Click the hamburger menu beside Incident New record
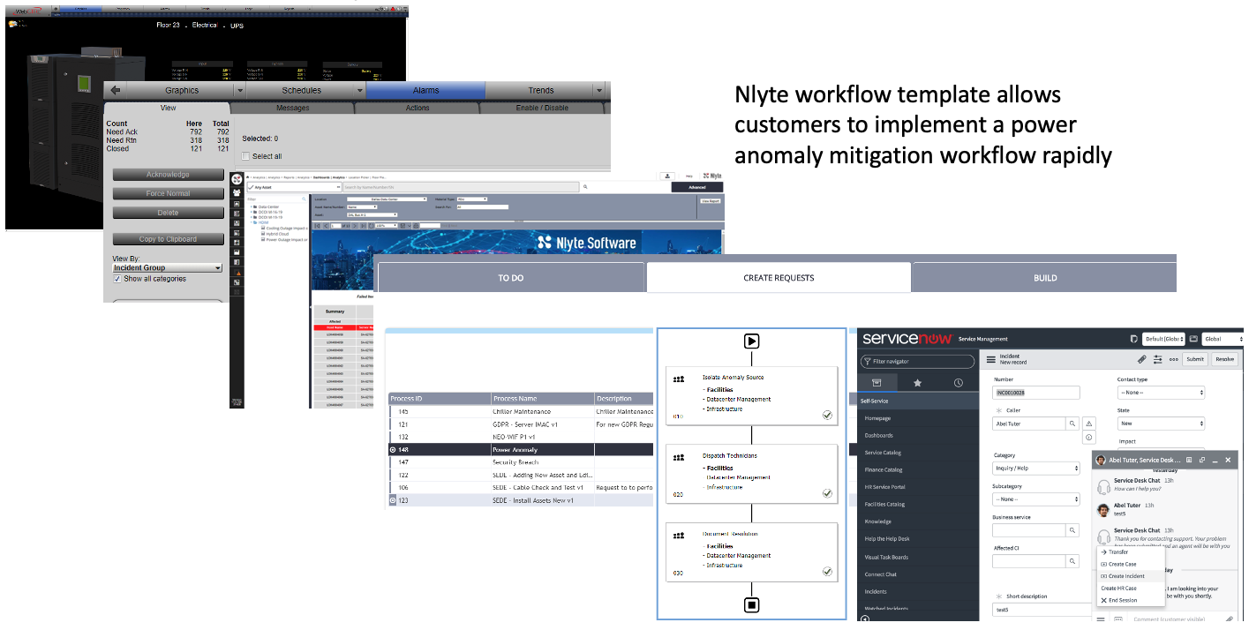The image size is (1249, 630). point(989,358)
